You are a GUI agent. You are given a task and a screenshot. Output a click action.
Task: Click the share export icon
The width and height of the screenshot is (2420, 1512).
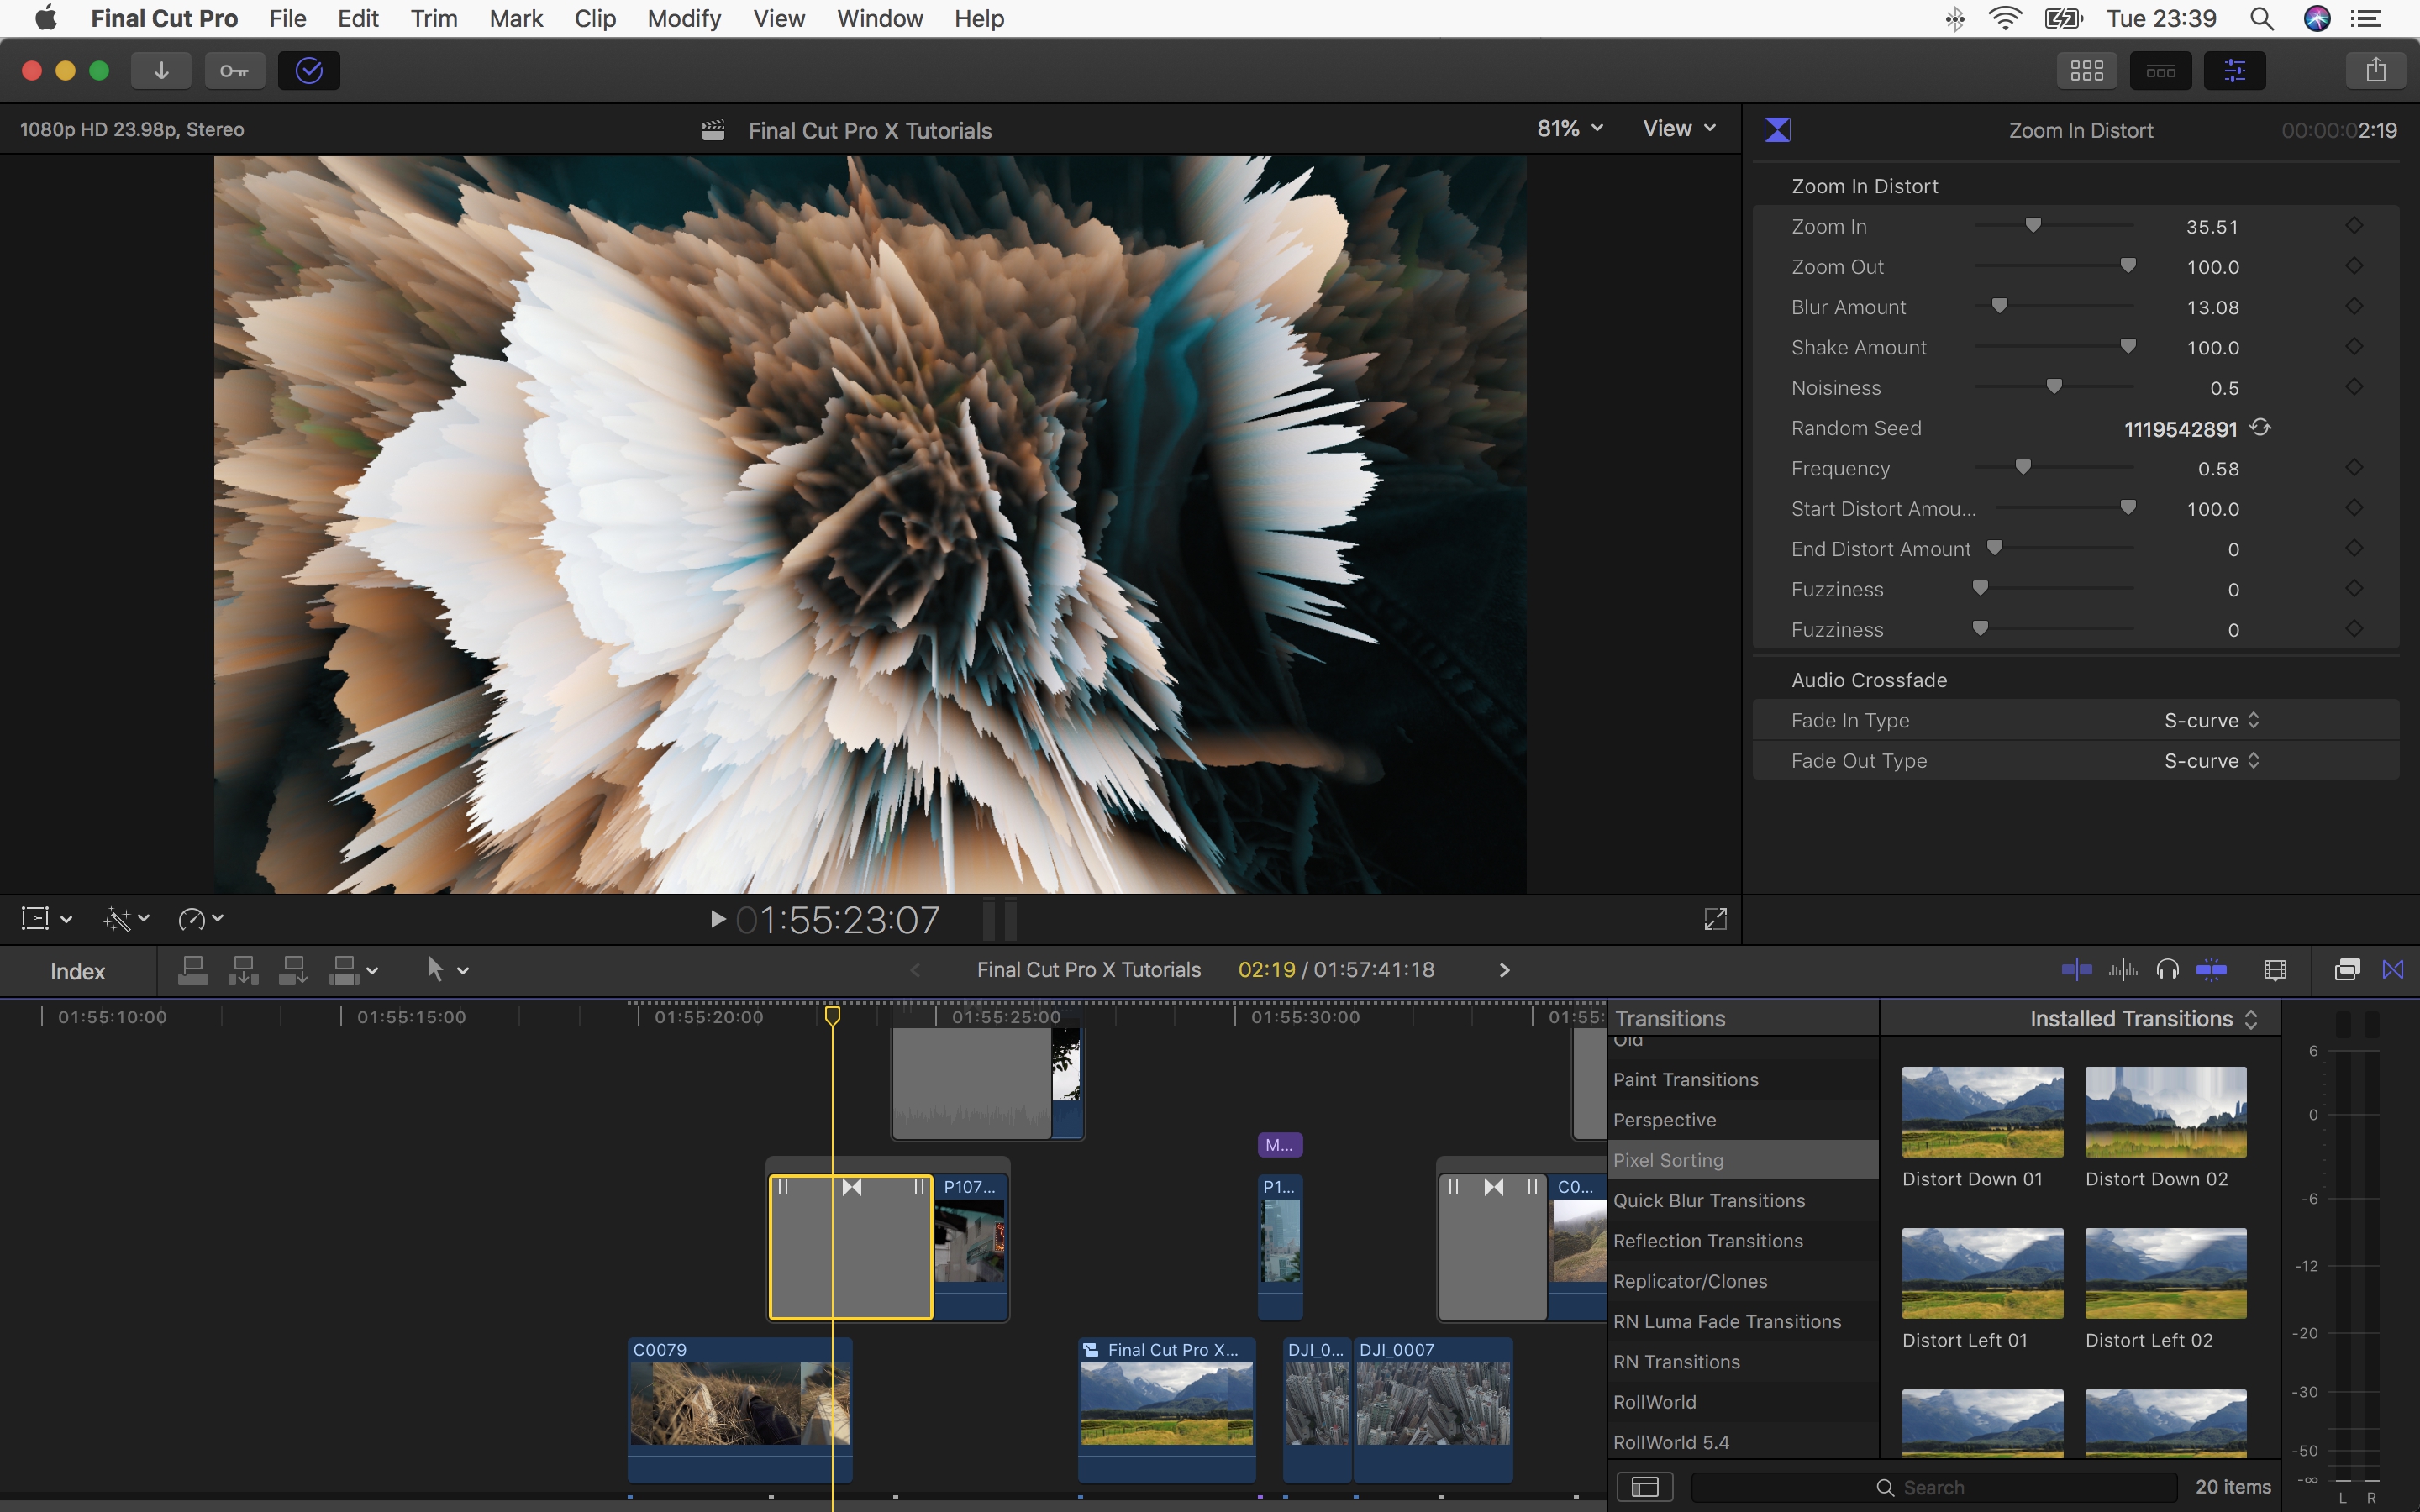2376,70
